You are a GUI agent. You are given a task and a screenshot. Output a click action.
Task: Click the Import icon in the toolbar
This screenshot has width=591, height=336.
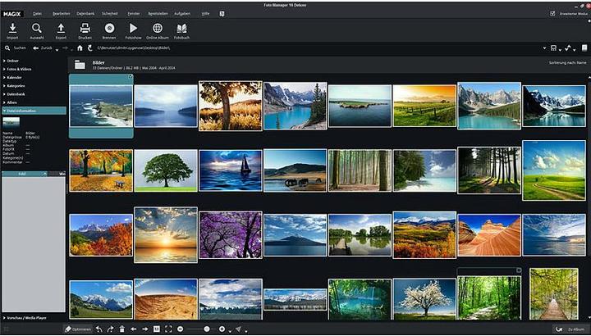(12, 28)
